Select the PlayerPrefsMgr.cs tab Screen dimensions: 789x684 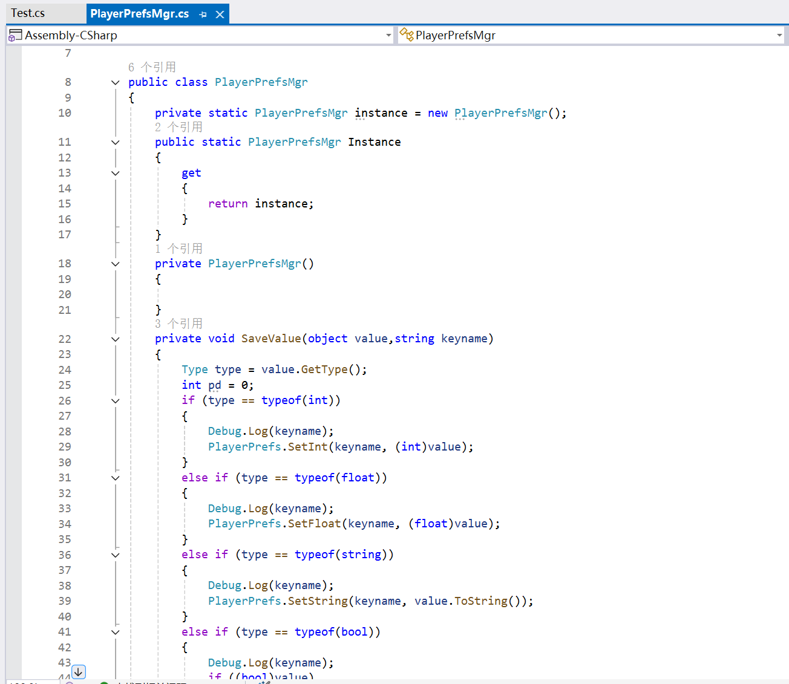click(x=139, y=13)
